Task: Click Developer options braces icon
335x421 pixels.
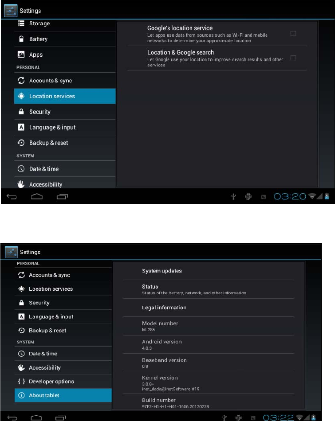Action: pyautogui.click(x=21, y=381)
